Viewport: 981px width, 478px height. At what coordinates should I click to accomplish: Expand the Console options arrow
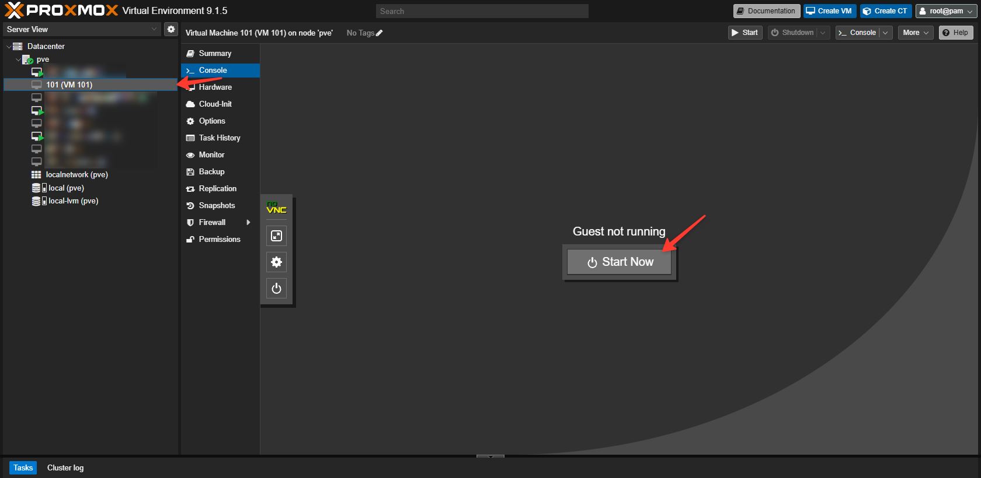click(886, 33)
